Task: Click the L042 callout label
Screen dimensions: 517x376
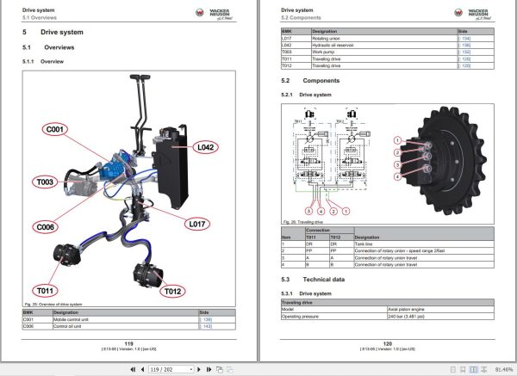Action: [205, 147]
